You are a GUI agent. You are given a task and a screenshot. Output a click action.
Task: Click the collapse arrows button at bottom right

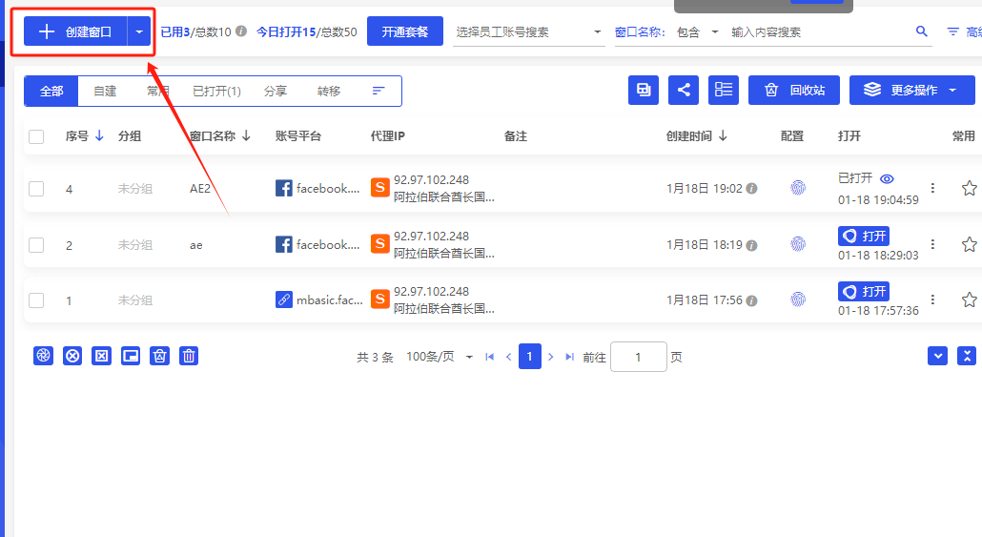pyautogui.click(x=968, y=356)
